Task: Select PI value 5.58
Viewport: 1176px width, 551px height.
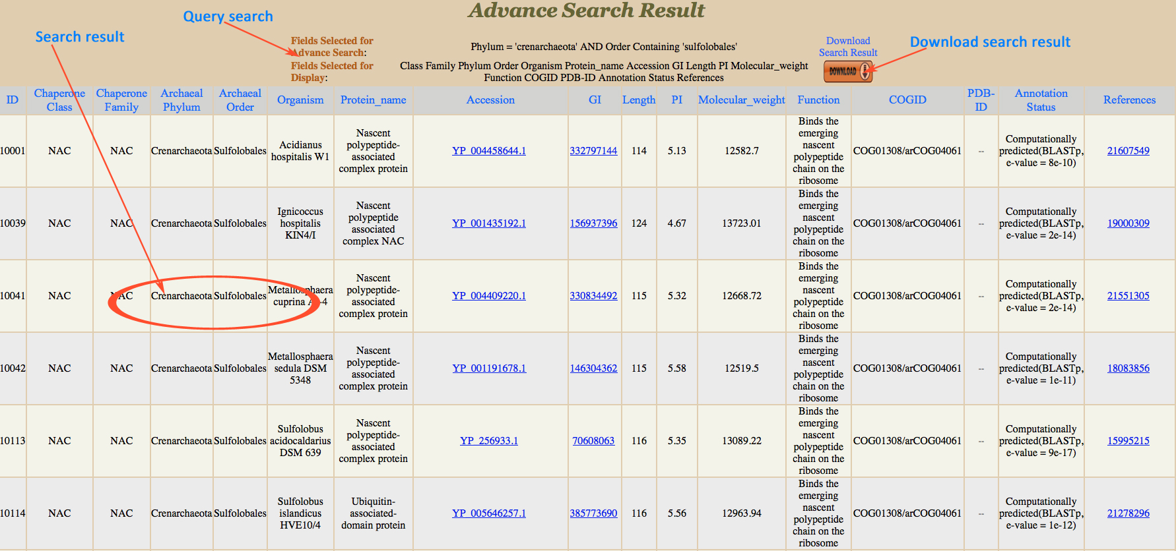Action: [x=677, y=368]
